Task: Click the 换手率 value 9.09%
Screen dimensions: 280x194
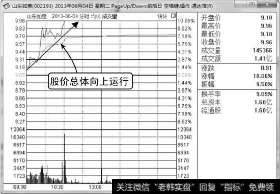Action: coord(264,94)
